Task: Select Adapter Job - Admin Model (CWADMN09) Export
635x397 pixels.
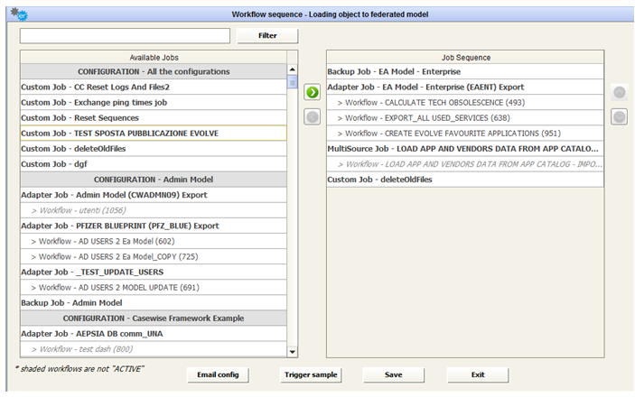Action: (x=154, y=195)
